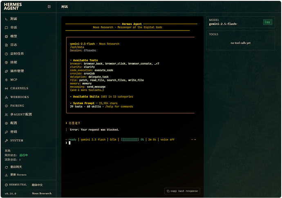282x198 pixels.
Task: Click 'no tool calls yet' text
Action: pos(240,43)
